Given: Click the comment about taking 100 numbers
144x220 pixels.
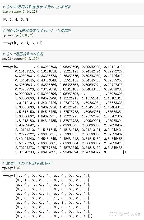Looking at the screenshot, I should point(23,54).
